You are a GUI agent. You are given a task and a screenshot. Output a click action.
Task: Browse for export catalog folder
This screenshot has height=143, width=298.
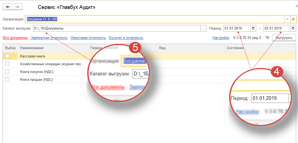tap(203, 28)
